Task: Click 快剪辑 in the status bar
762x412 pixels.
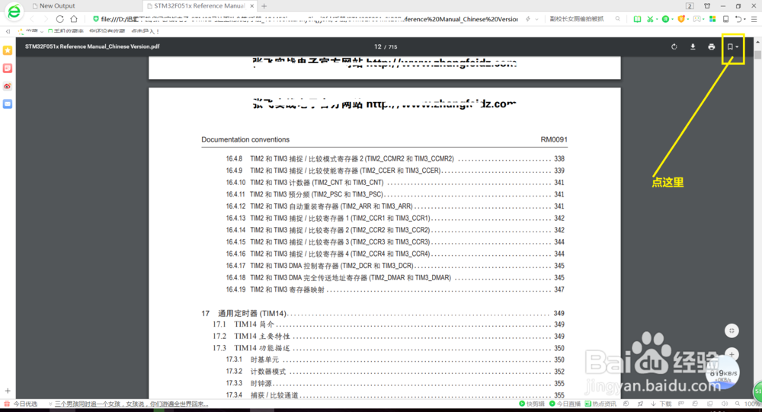Action: (x=532, y=404)
